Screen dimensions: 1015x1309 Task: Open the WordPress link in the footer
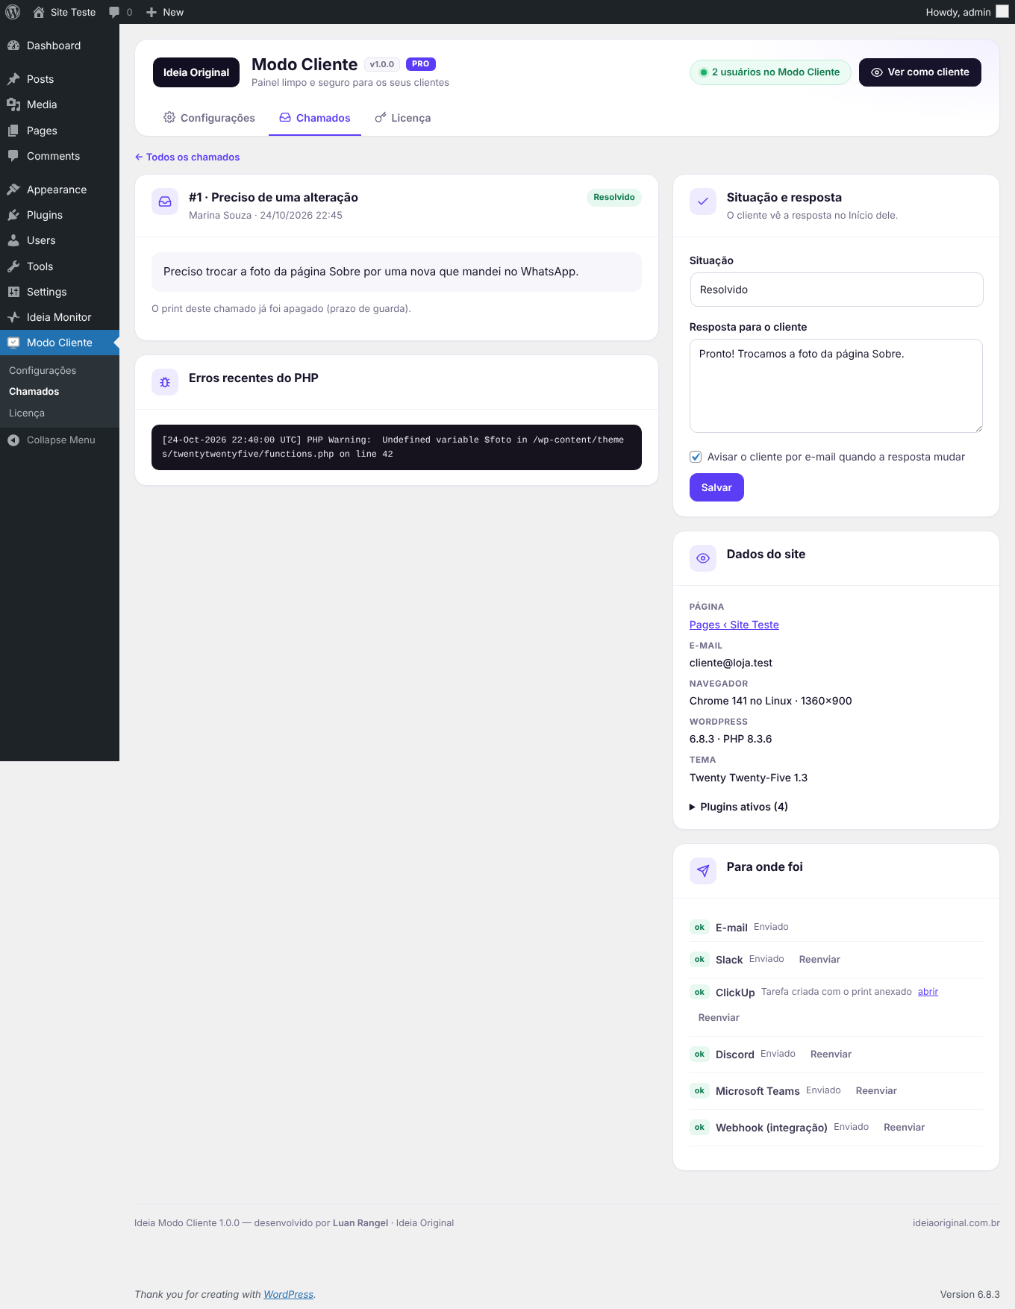pos(288,1294)
